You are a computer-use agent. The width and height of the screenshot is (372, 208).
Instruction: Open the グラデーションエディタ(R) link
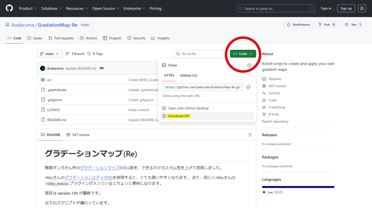click(89, 178)
